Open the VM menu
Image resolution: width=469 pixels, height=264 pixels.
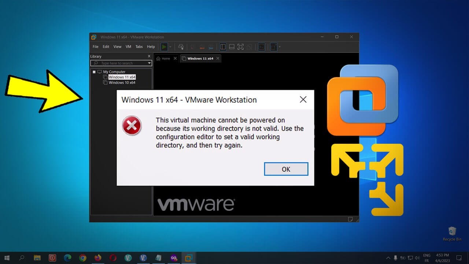point(128,47)
